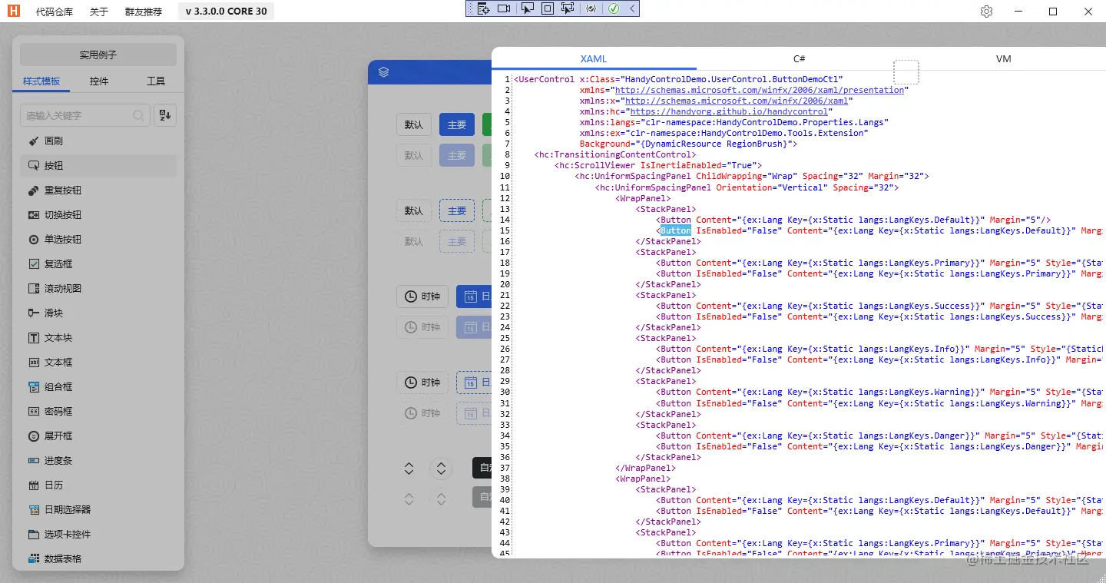Click the enabled circular up-down arrows button
The image size is (1106, 583).
click(x=442, y=469)
